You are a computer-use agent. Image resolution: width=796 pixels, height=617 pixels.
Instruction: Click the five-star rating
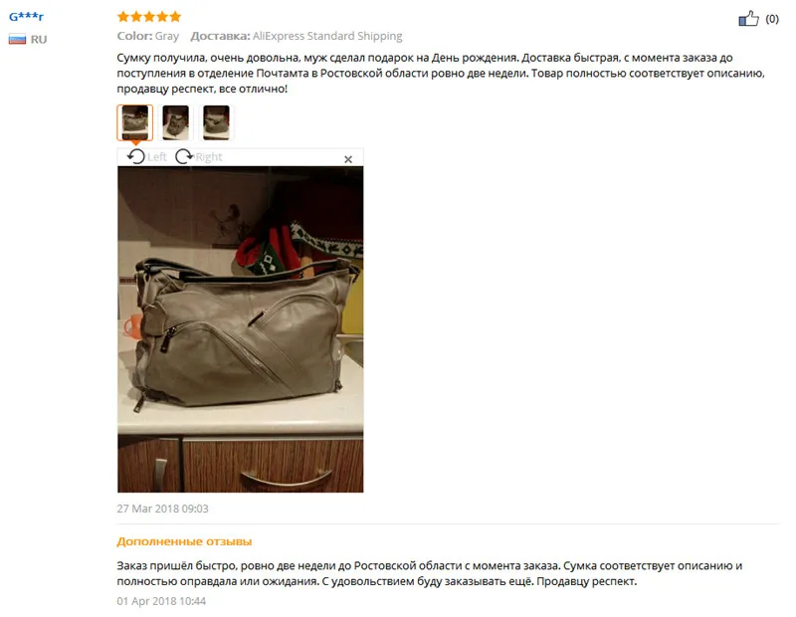pos(149,17)
